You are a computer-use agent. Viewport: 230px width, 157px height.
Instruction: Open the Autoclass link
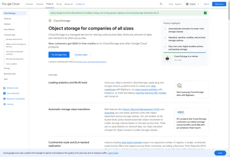point(109,113)
